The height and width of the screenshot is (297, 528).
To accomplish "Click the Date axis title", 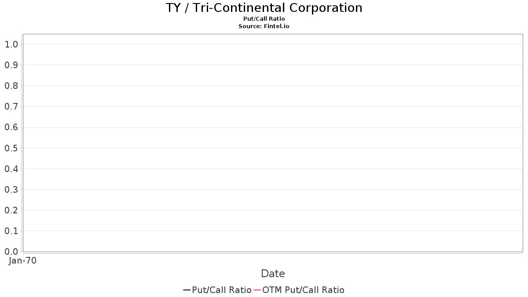I will (x=273, y=274).
